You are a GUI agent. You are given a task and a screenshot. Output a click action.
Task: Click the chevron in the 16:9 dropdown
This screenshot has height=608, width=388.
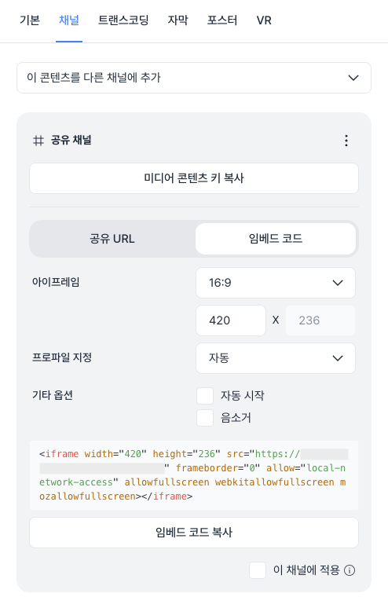(338, 283)
